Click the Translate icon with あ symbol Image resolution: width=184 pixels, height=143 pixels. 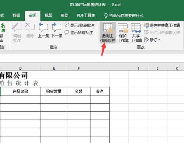tap(3, 28)
